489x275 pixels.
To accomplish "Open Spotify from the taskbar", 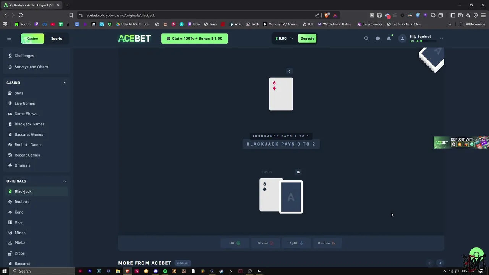I will point(165,271).
